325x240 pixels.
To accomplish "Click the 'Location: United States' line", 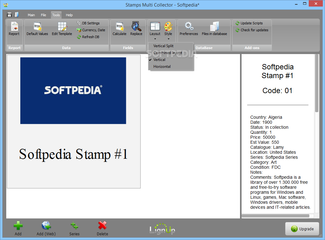I will click(273, 152).
